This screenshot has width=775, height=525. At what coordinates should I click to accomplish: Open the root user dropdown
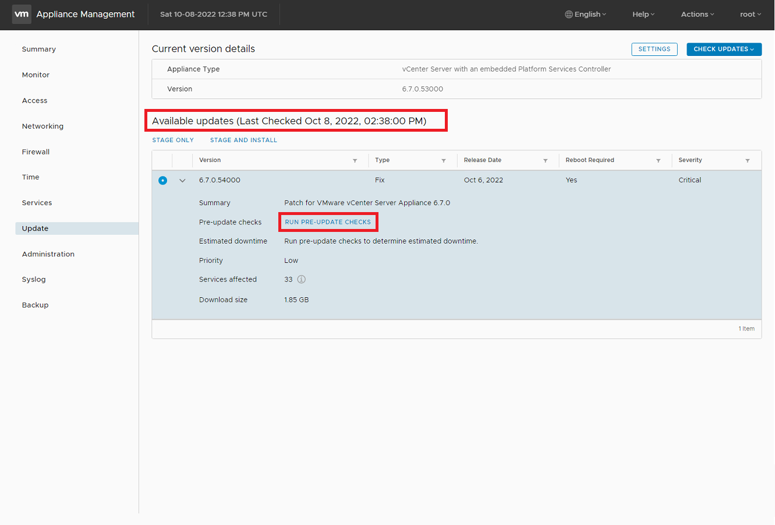coord(751,15)
